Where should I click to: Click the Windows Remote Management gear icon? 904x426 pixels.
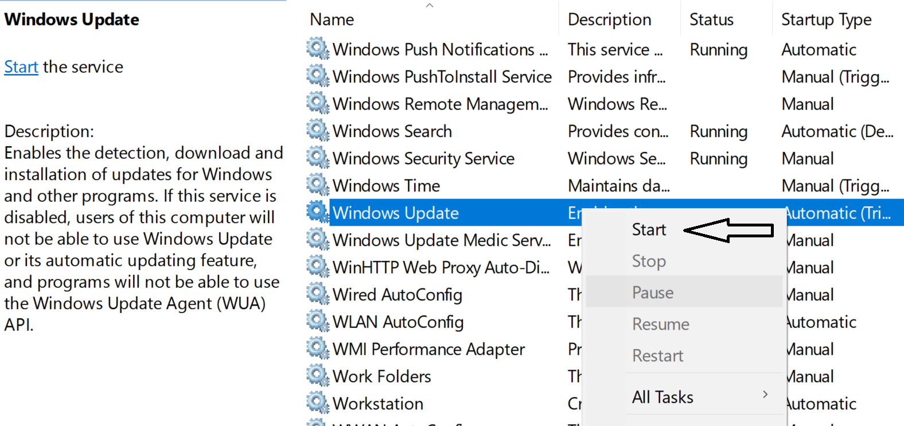pyautogui.click(x=318, y=103)
